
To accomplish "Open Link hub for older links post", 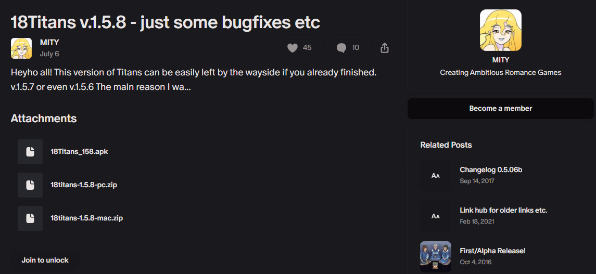I will 503,211.
